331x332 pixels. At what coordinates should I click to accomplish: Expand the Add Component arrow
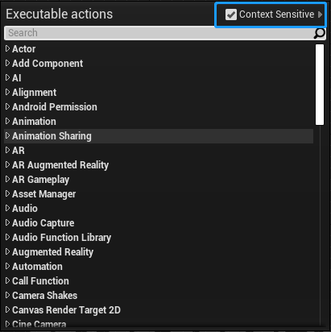[x=7, y=63]
